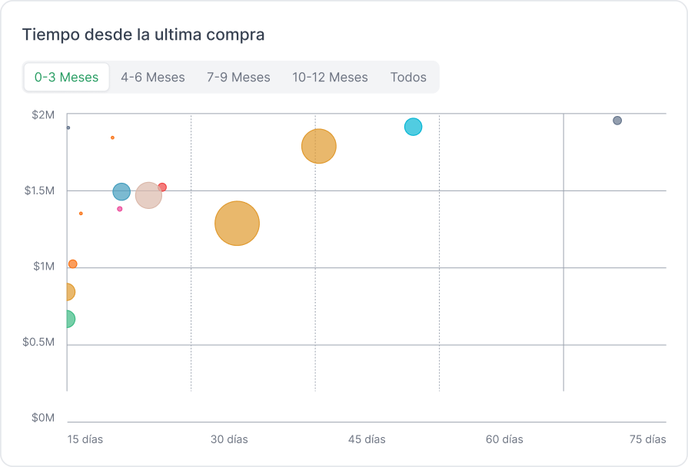This screenshot has width=688, height=467.
Task: Select the 0-3 Meses tab
Action: click(x=67, y=78)
